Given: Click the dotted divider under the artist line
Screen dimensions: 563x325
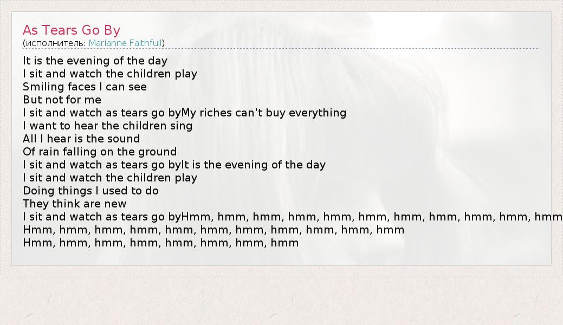Looking at the screenshot, I should click(x=325, y=48).
